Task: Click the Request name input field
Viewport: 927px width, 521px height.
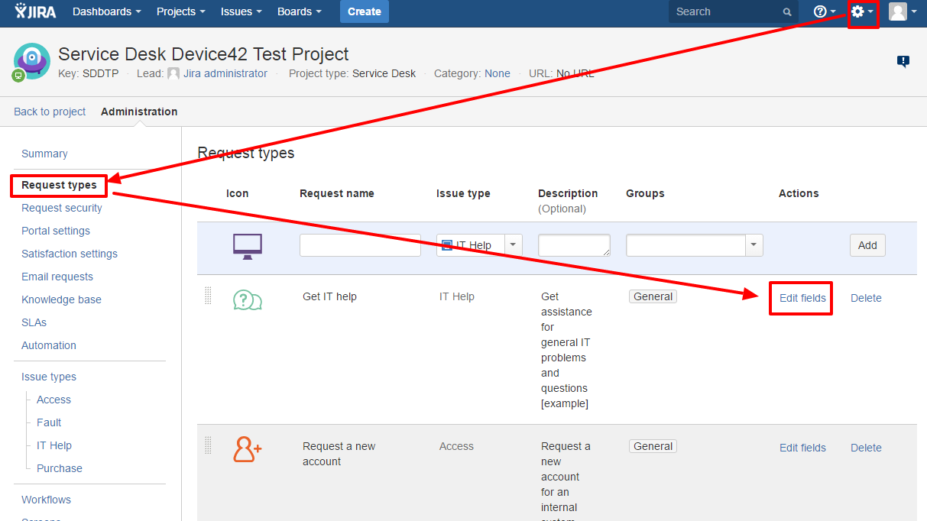Action: pos(360,245)
